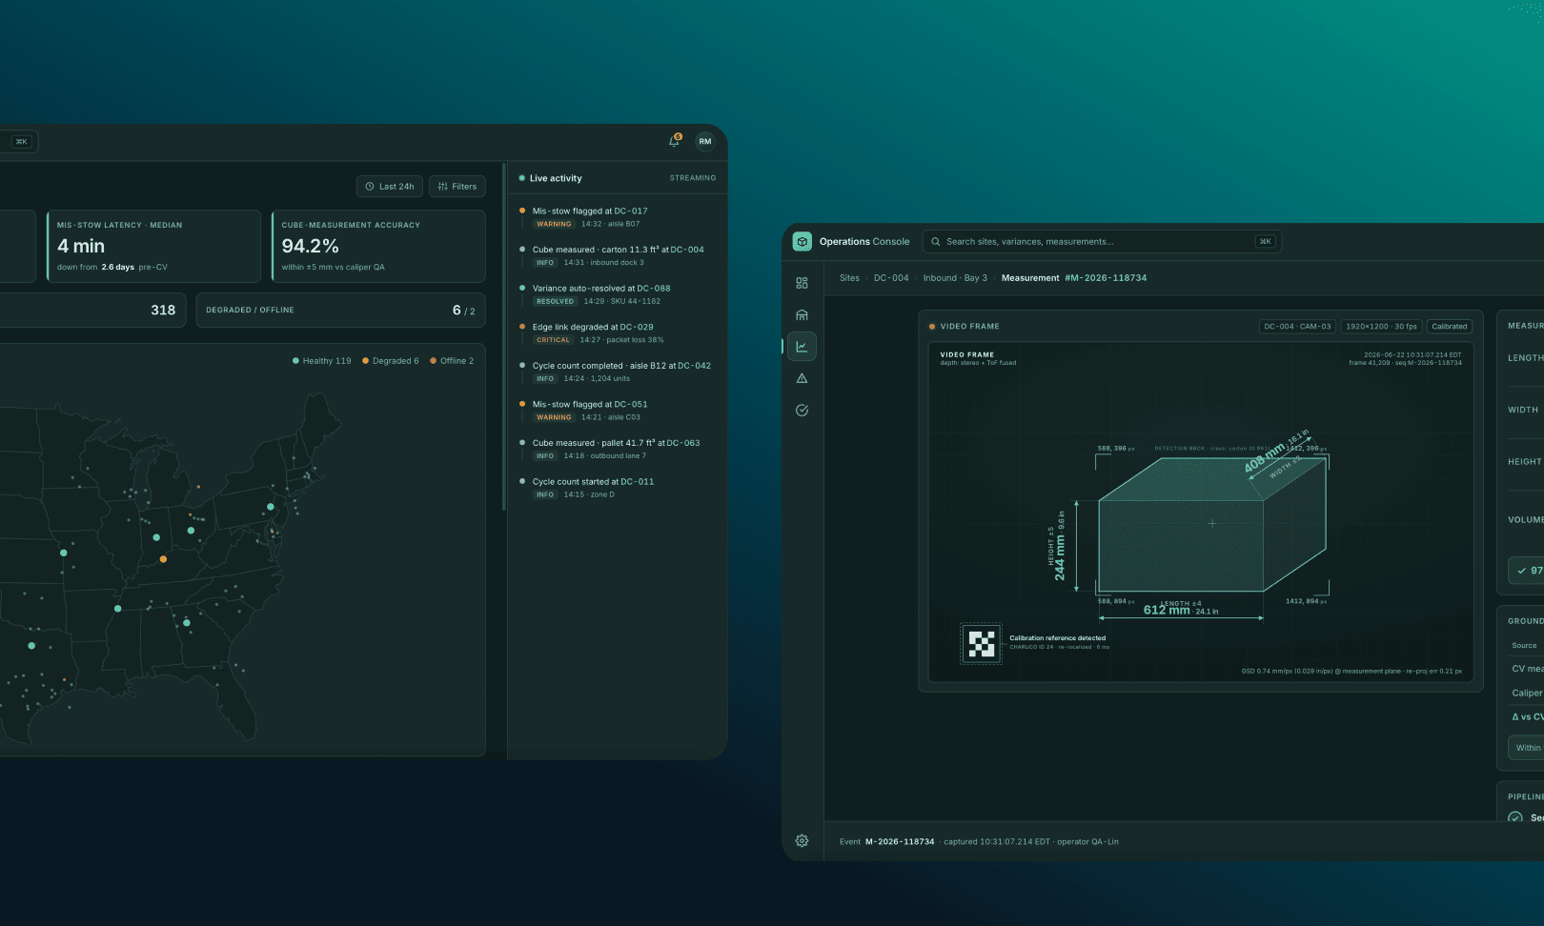This screenshot has width=1544, height=926.
Task: Click the 318 count value
Action: [163, 311]
